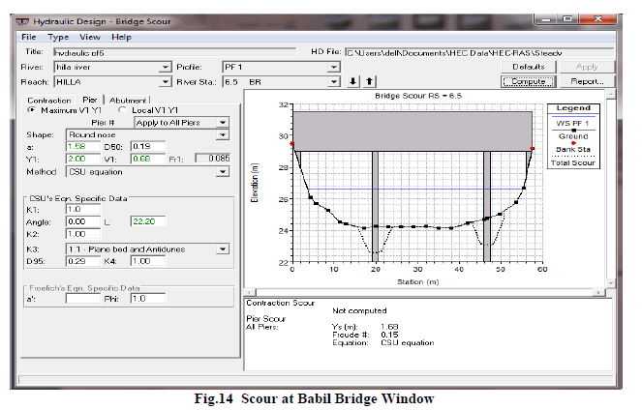Switch to the Contraction tab

tap(49, 100)
